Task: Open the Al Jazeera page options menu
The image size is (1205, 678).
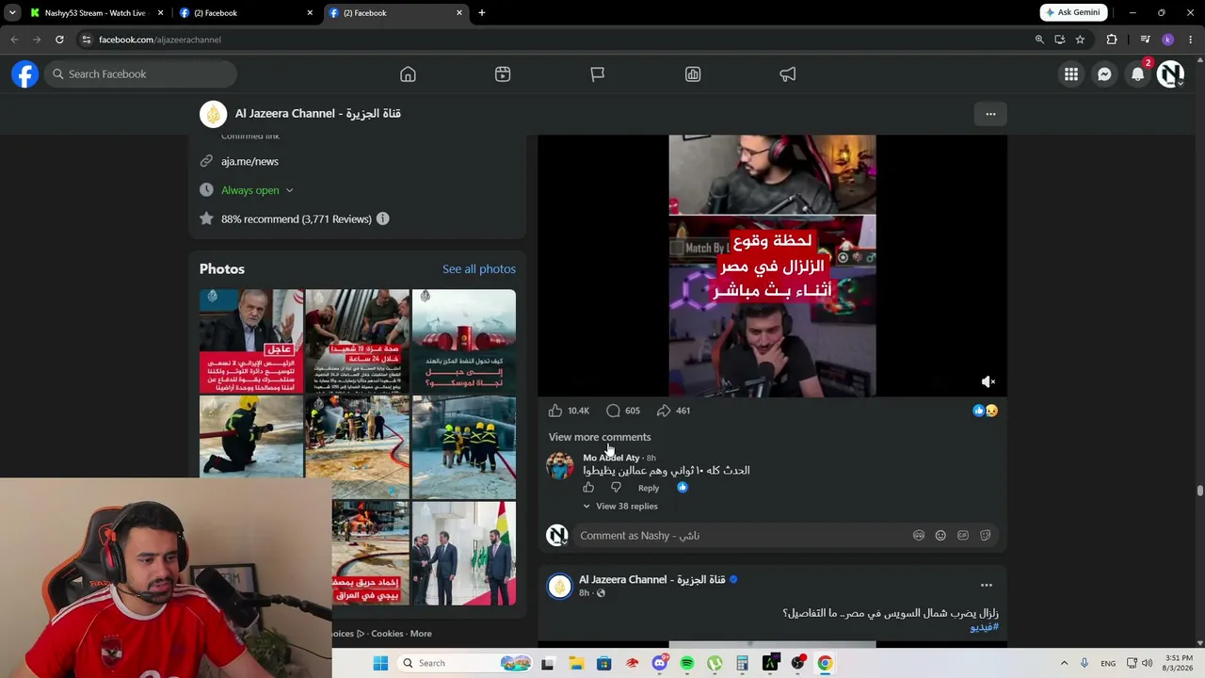Action: click(990, 114)
